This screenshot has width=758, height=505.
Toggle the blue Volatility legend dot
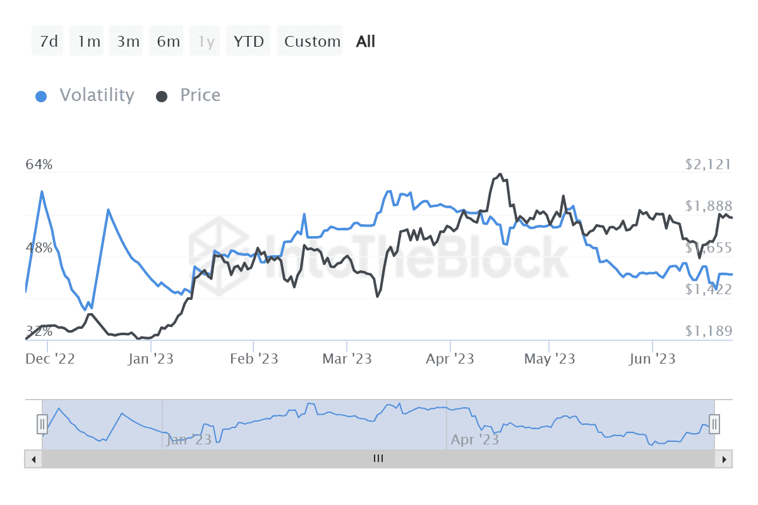[42, 96]
